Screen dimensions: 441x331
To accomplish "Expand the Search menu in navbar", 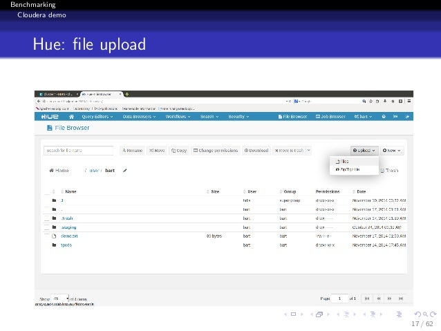I will click(x=209, y=116).
